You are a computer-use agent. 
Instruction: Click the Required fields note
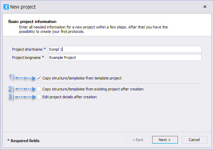[x=23, y=141]
